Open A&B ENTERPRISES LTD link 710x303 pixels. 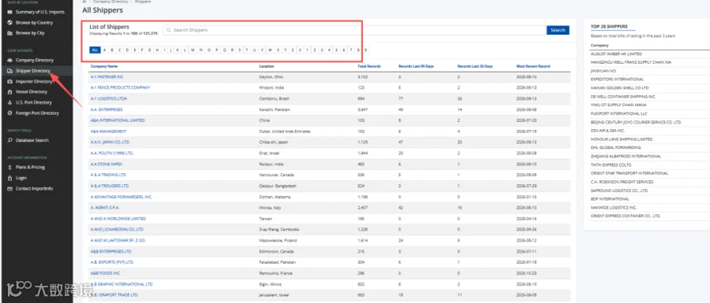[x=111, y=252]
